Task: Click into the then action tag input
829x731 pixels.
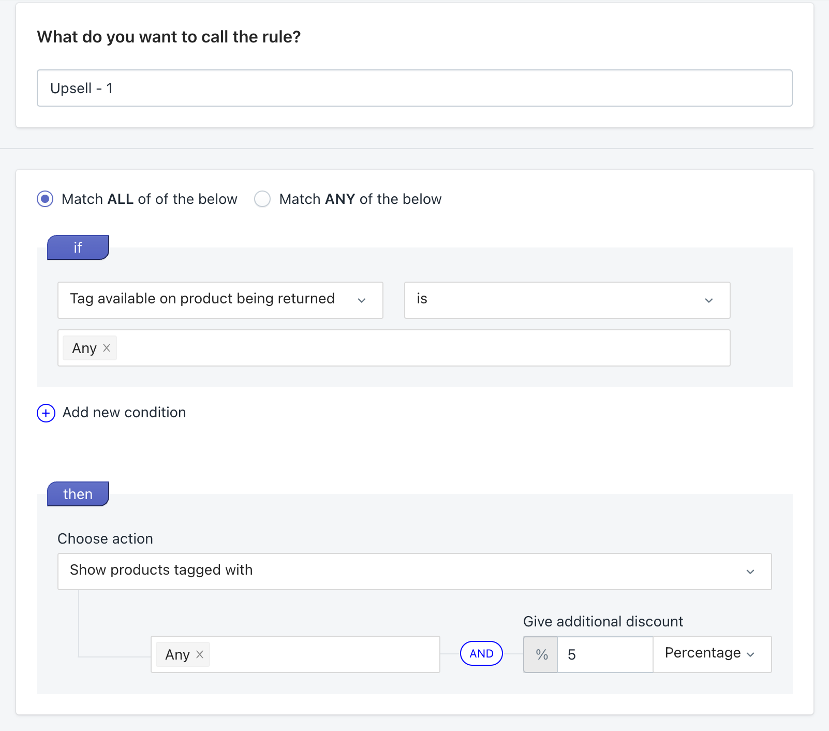Action: click(x=321, y=654)
